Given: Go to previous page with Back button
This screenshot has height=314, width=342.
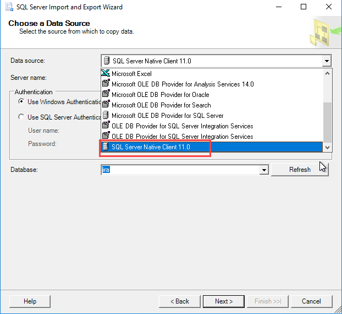Looking at the screenshot, I should pyautogui.click(x=179, y=301).
